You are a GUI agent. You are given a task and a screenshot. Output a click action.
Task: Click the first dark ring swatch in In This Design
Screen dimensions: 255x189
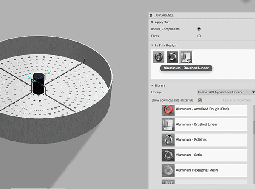click(159, 57)
